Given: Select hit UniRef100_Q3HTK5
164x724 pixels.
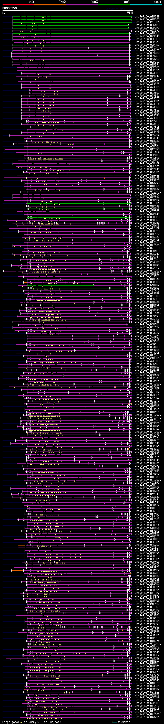Looking at the screenshot, I should [x=147, y=265].
